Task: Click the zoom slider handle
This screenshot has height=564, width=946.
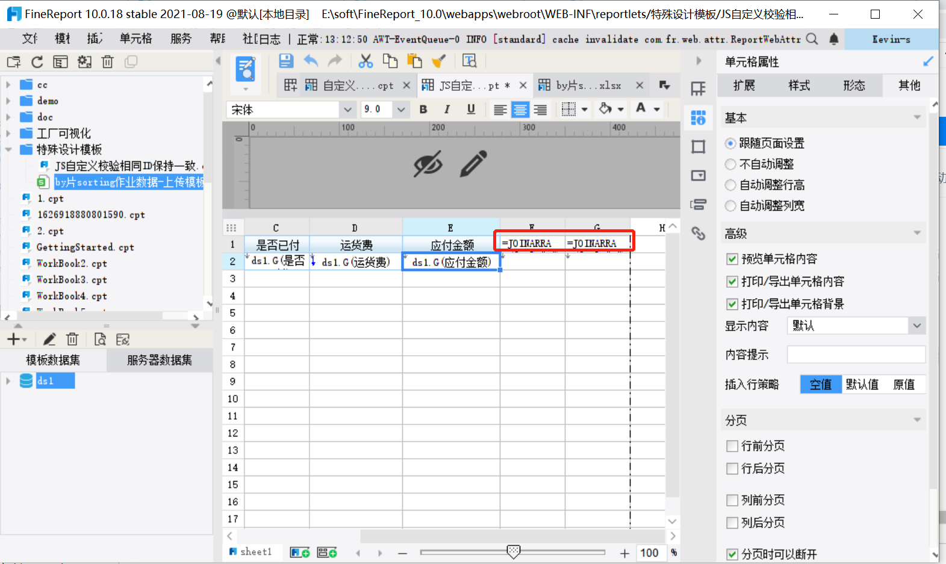Action: pyautogui.click(x=513, y=551)
